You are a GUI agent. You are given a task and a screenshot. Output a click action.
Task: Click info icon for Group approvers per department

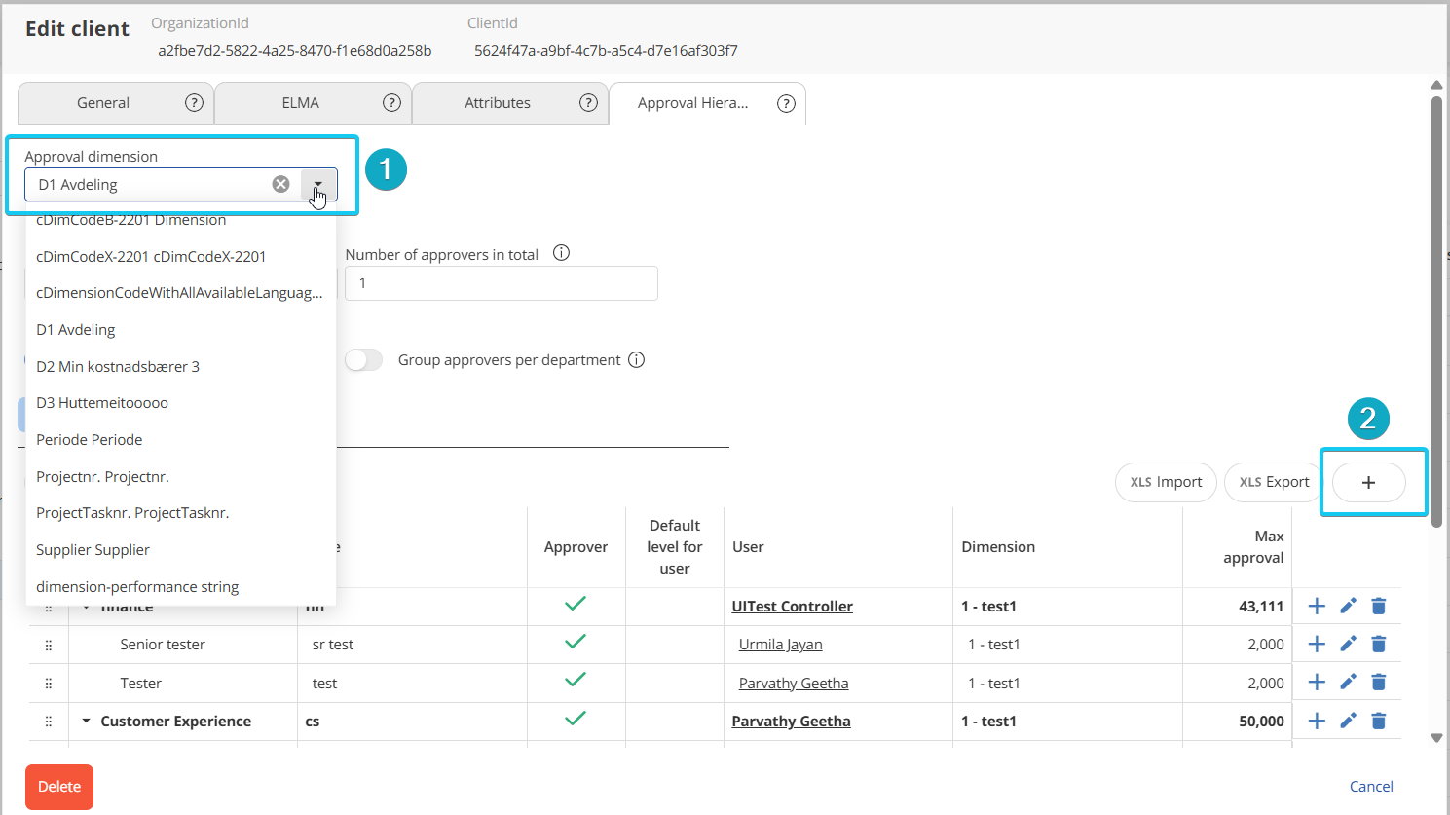tap(636, 360)
